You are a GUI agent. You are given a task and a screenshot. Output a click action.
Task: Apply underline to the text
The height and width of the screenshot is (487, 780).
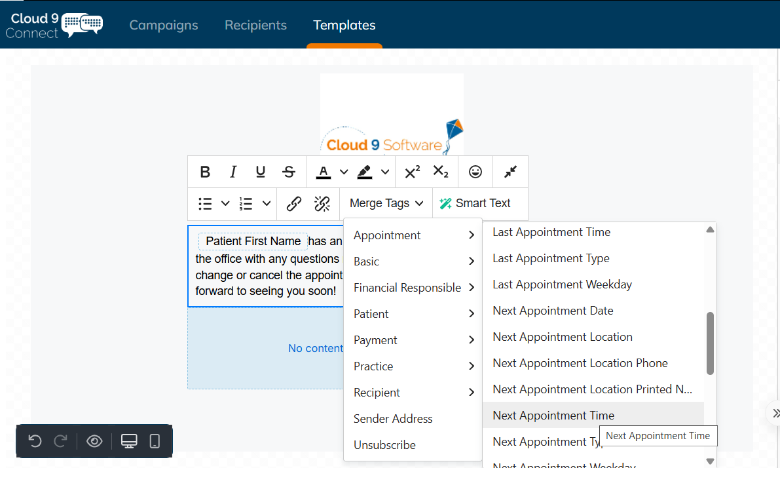(x=260, y=171)
